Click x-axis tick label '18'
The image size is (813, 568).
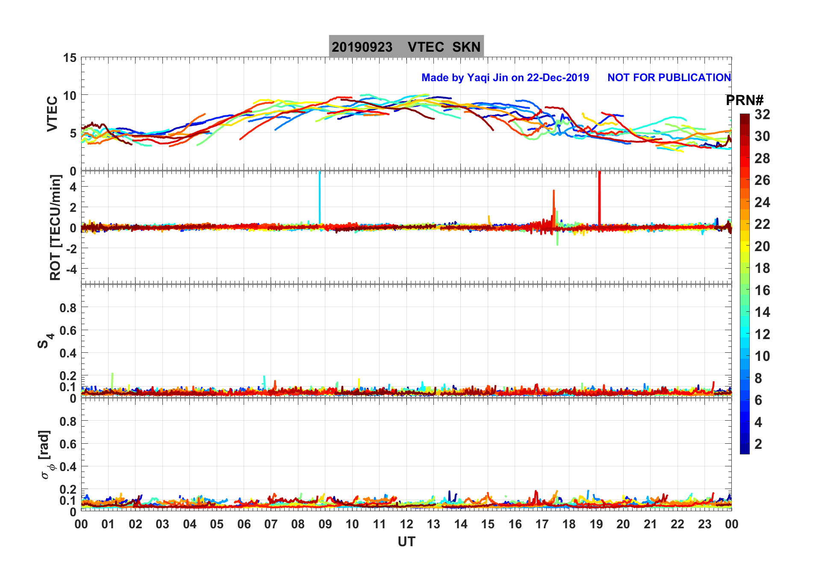569,524
